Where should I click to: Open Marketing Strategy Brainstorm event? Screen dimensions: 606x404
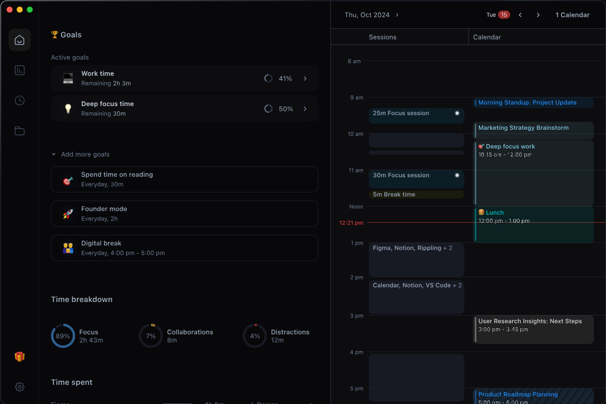tap(533, 131)
